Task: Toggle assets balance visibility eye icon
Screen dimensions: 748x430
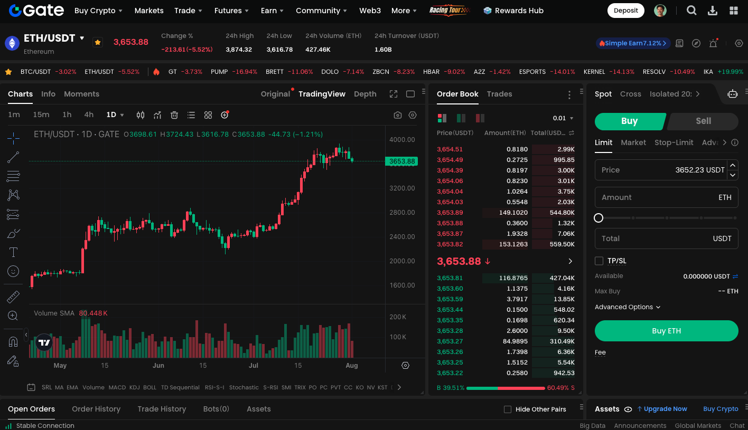Action: [x=628, y=409]
